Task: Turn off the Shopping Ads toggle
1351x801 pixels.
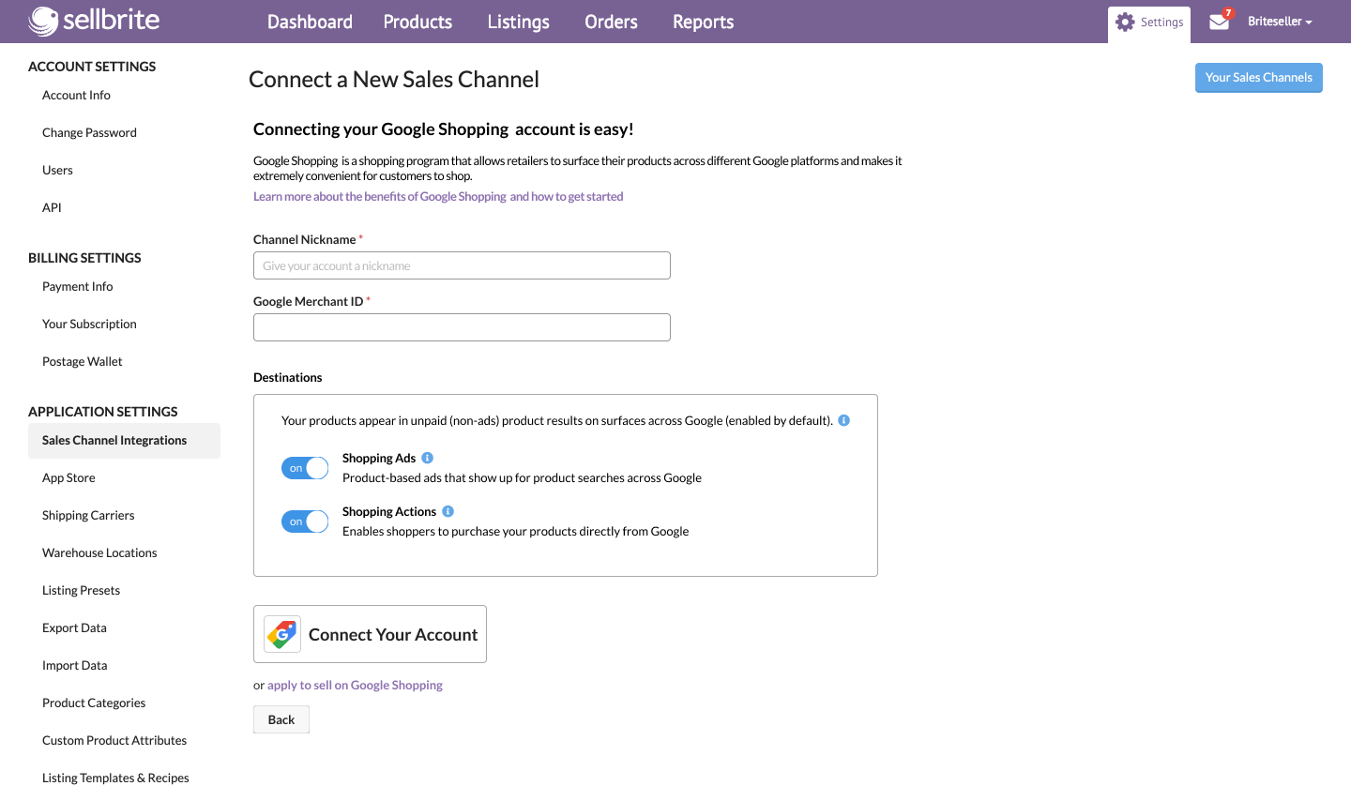Action: [x=305, y=468]
